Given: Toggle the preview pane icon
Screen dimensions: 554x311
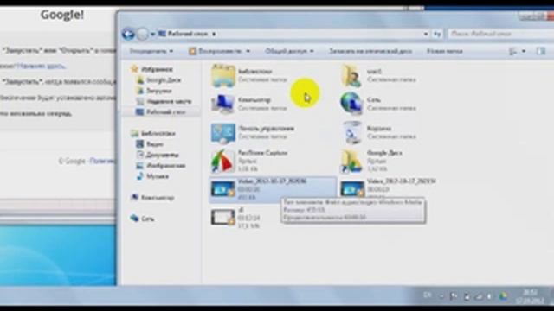Looking at the screenshot, I should click(x=541, y=51).
